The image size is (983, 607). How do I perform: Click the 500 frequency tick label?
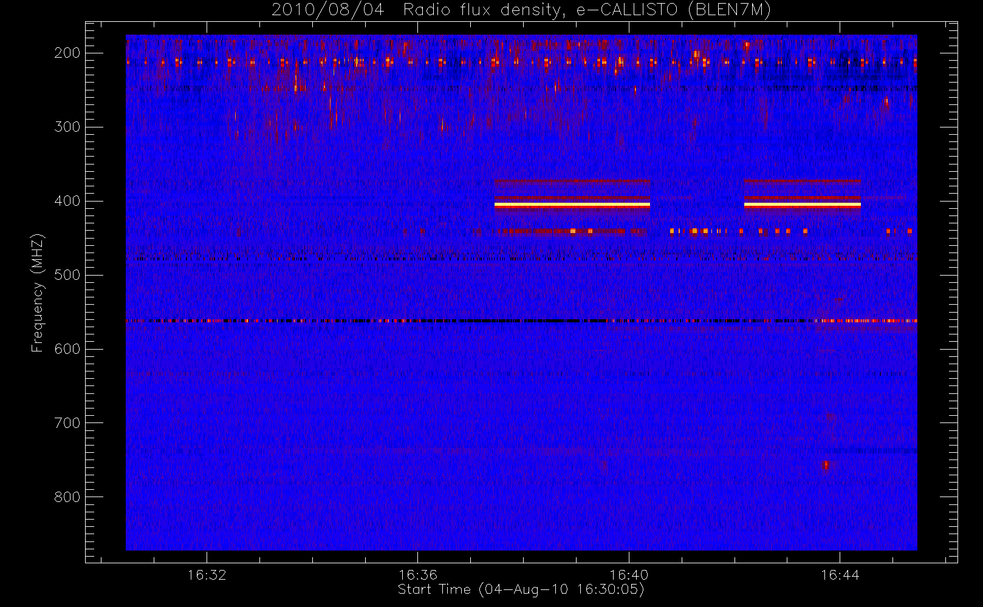(67, 275)
